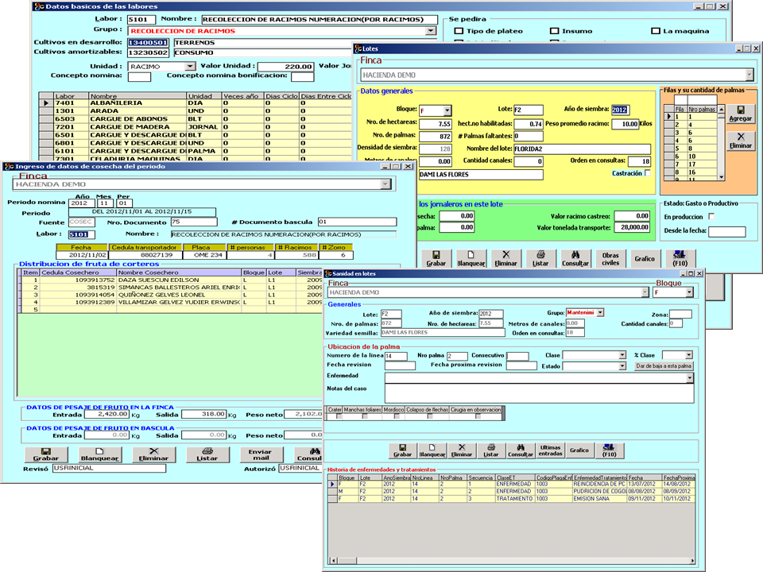Click the Sanidad en lotes title icon

tap(328, 274)
